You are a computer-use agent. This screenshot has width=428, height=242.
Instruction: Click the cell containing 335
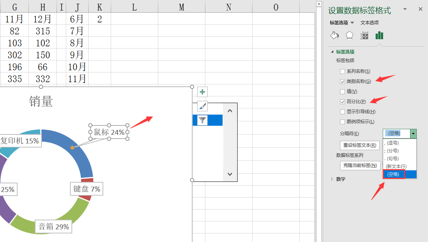(x=15, y=79)
